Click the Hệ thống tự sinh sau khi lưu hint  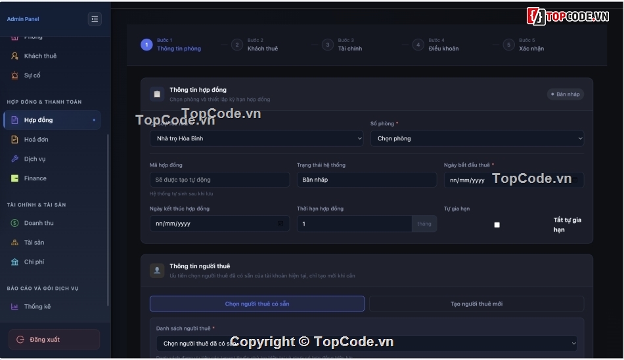pyautogui.click(x=181, y=194)
